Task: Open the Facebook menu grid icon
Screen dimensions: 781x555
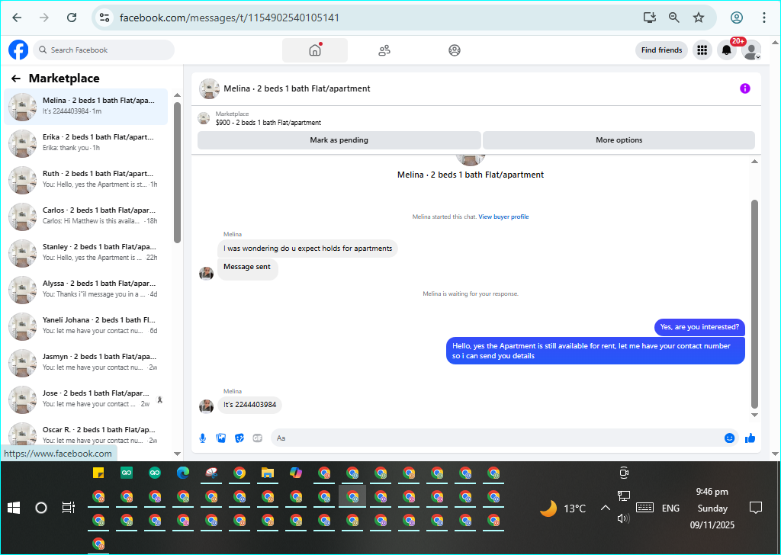Action: pos(702,50)
